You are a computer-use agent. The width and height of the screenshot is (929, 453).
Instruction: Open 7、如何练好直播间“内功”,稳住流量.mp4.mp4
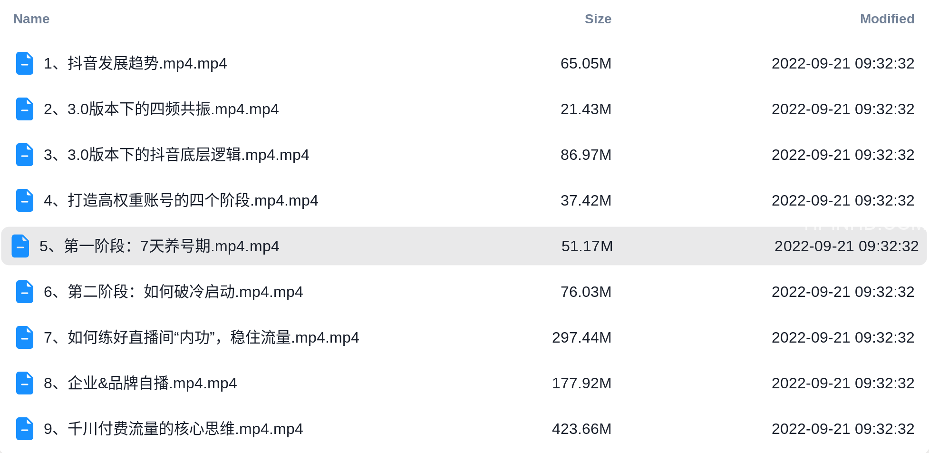tap(202, 337)
